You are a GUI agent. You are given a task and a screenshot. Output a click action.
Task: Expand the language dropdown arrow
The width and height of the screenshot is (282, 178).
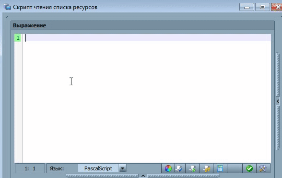pos(122,168)
